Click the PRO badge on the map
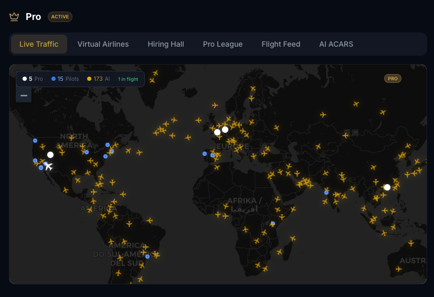The width and height of the screenshot is (434, 297). pyautogui.click(x=393, y=79)
